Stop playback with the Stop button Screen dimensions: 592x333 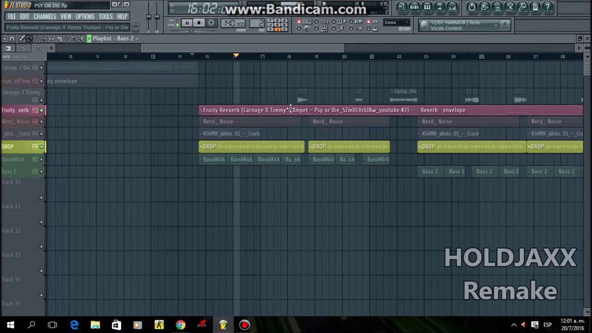(199, 23)
